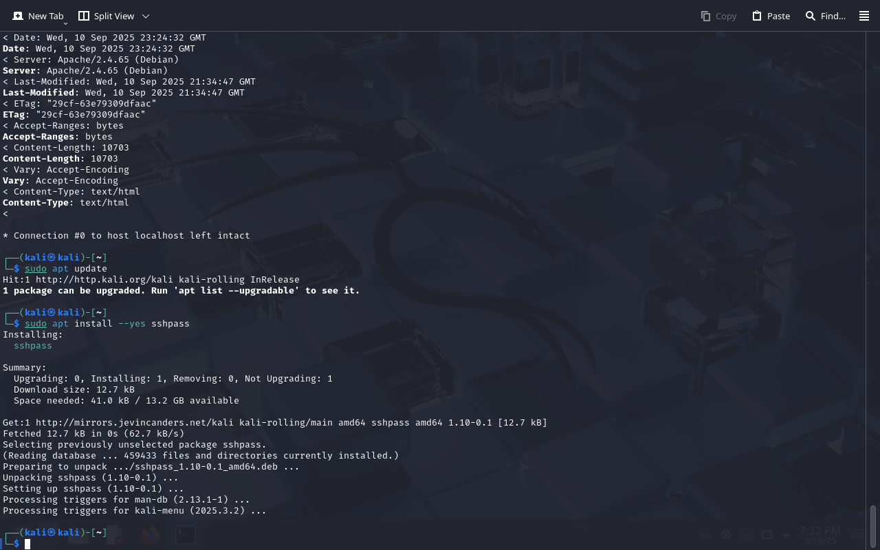The height and width of the screenshot is (550, 880).
Task: Click 'Processing triggers for man-db' line
Action: (126, 500)
